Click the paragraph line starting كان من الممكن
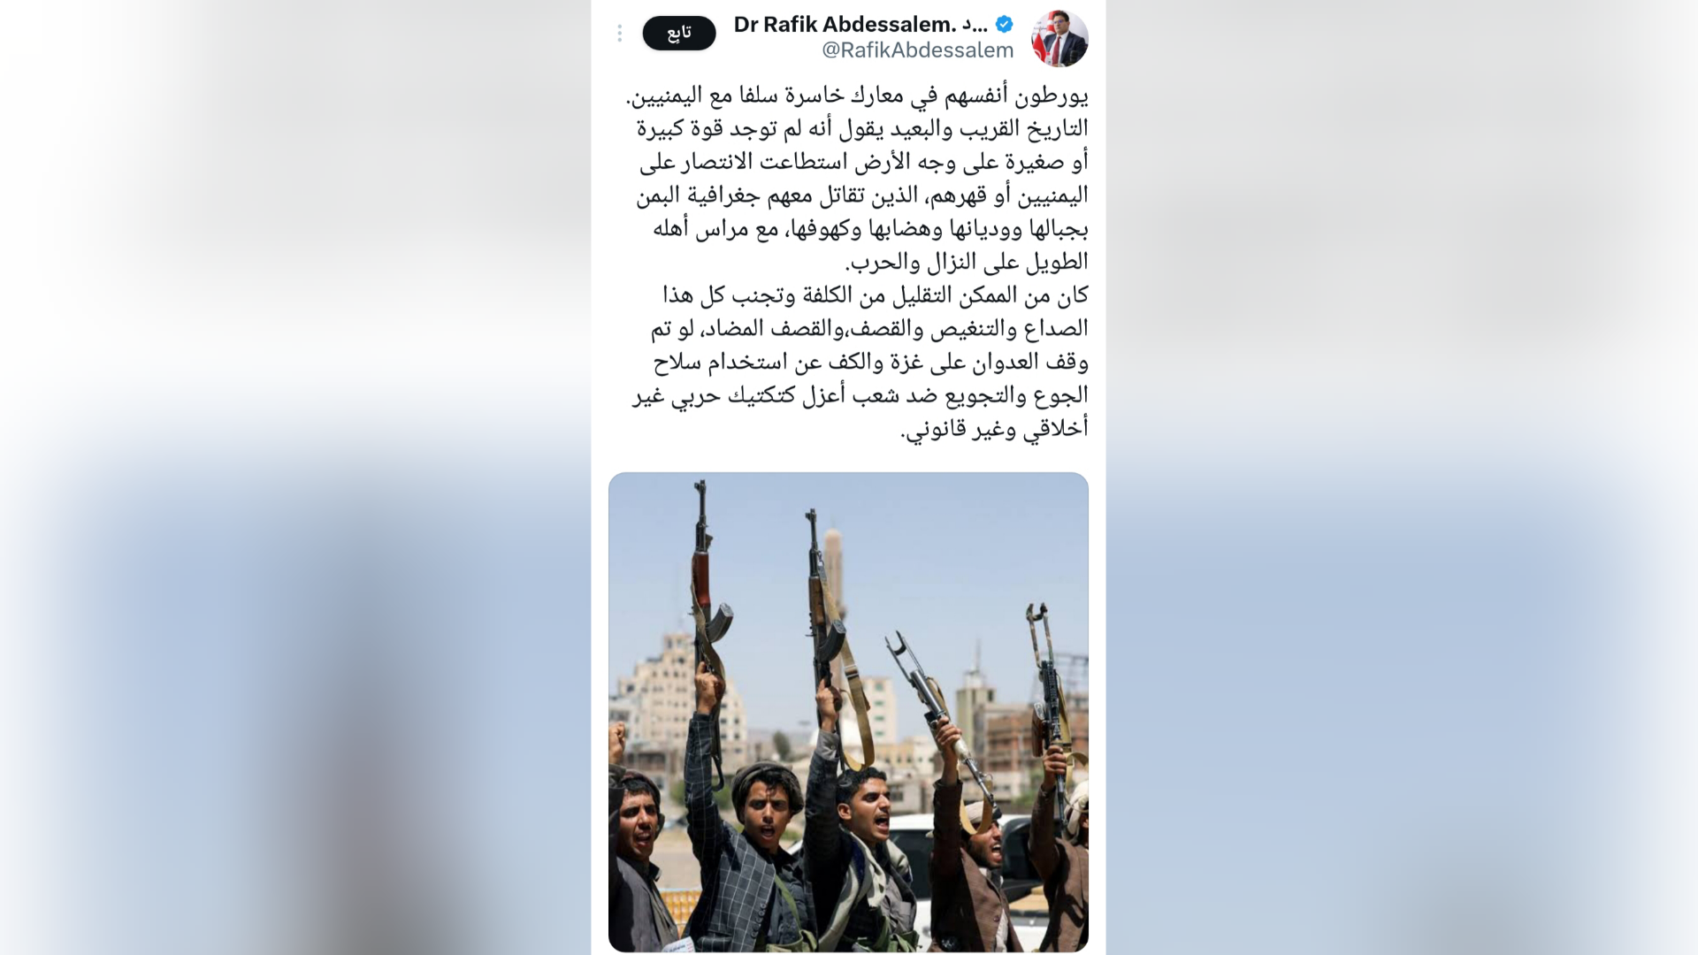1698x955 pixels. pos(876,295)
